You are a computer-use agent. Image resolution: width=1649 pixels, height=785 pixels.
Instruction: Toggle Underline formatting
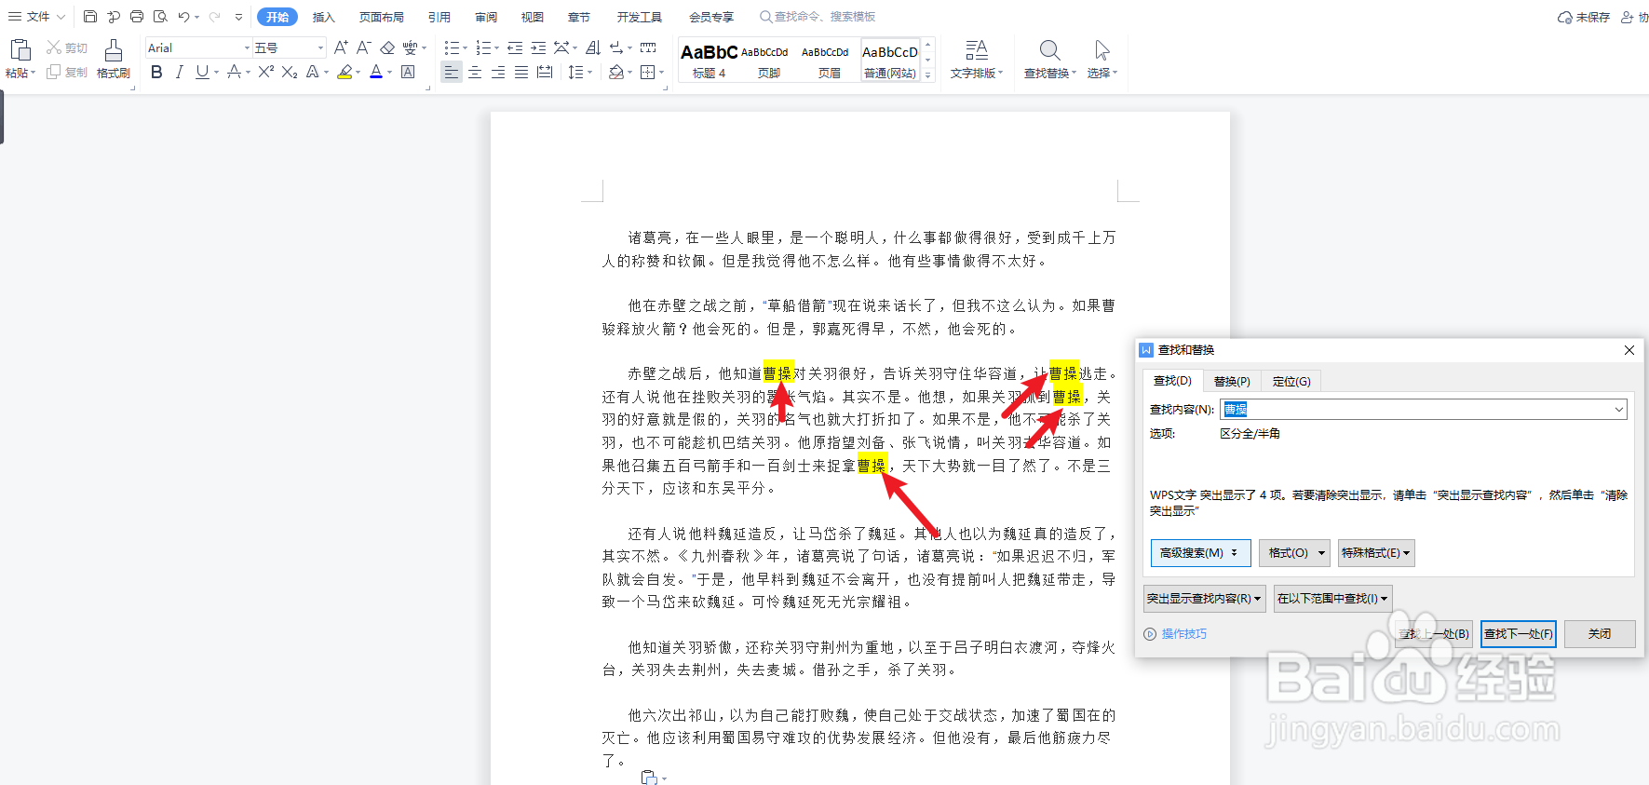[x=202, y=72]
